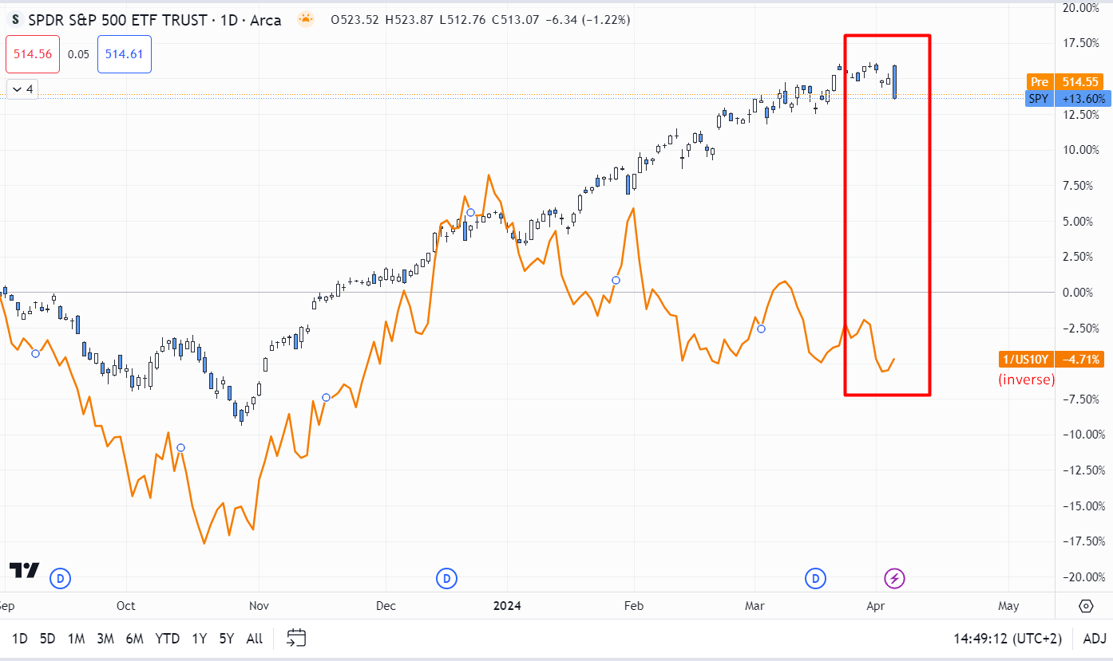Open the timezone menu at 14:49:12 (UTC+2)
1113x661 pixels.
click(x=1008, y=639)
